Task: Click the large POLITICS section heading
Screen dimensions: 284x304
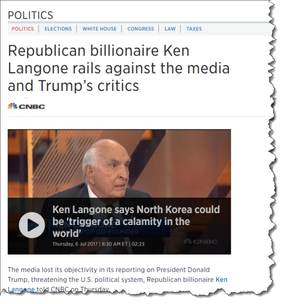Action: [31, 15]
